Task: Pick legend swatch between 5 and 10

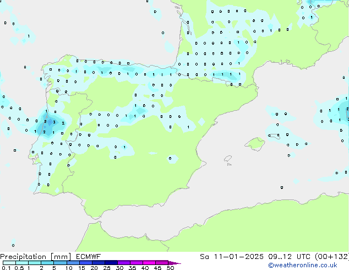Action: (x=60, y=263)
